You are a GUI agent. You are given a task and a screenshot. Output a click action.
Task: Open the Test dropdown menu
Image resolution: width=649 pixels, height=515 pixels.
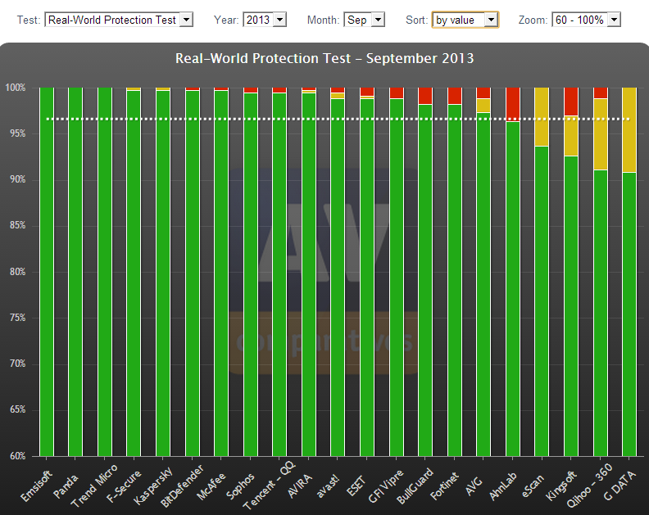click(118, 20)
